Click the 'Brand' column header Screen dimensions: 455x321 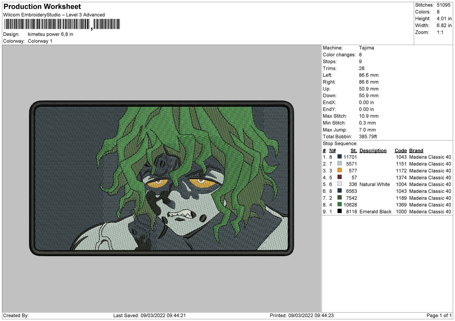[x=416, y=150]
